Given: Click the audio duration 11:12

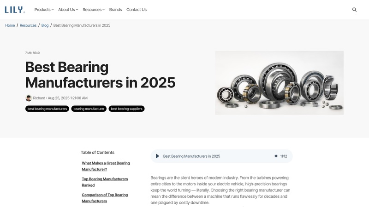Looking at the screenshot, I should coord(284,156).
